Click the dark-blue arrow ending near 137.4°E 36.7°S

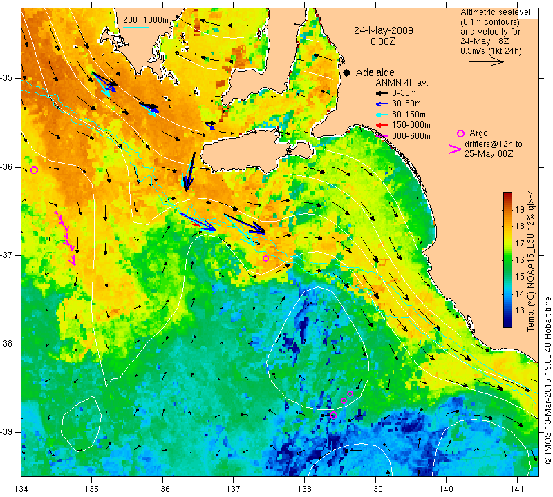245,224
